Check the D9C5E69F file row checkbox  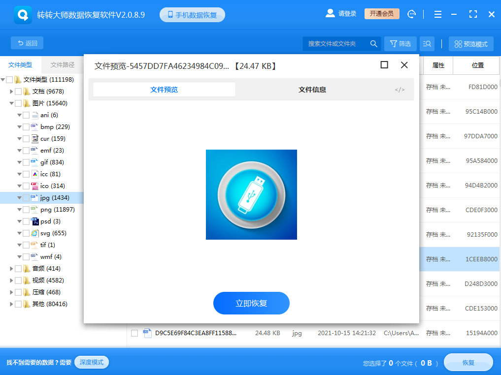134,333
